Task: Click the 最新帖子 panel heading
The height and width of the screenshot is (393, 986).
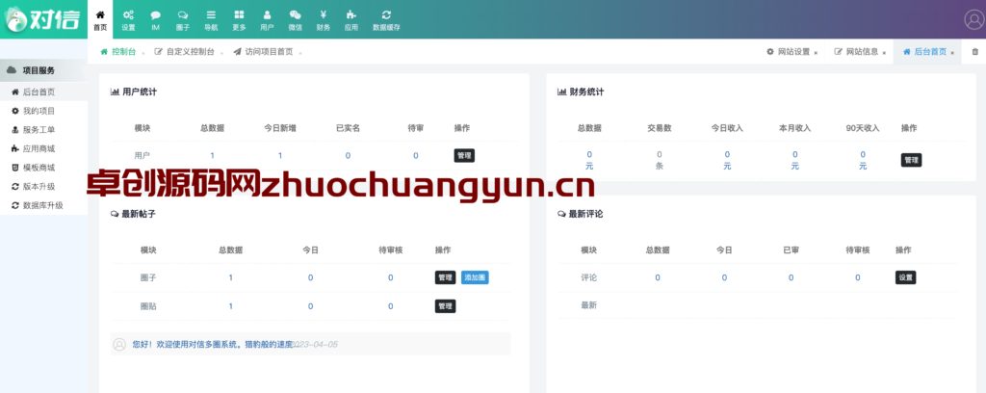Action: pyautogui.click(x=133, y=214)
